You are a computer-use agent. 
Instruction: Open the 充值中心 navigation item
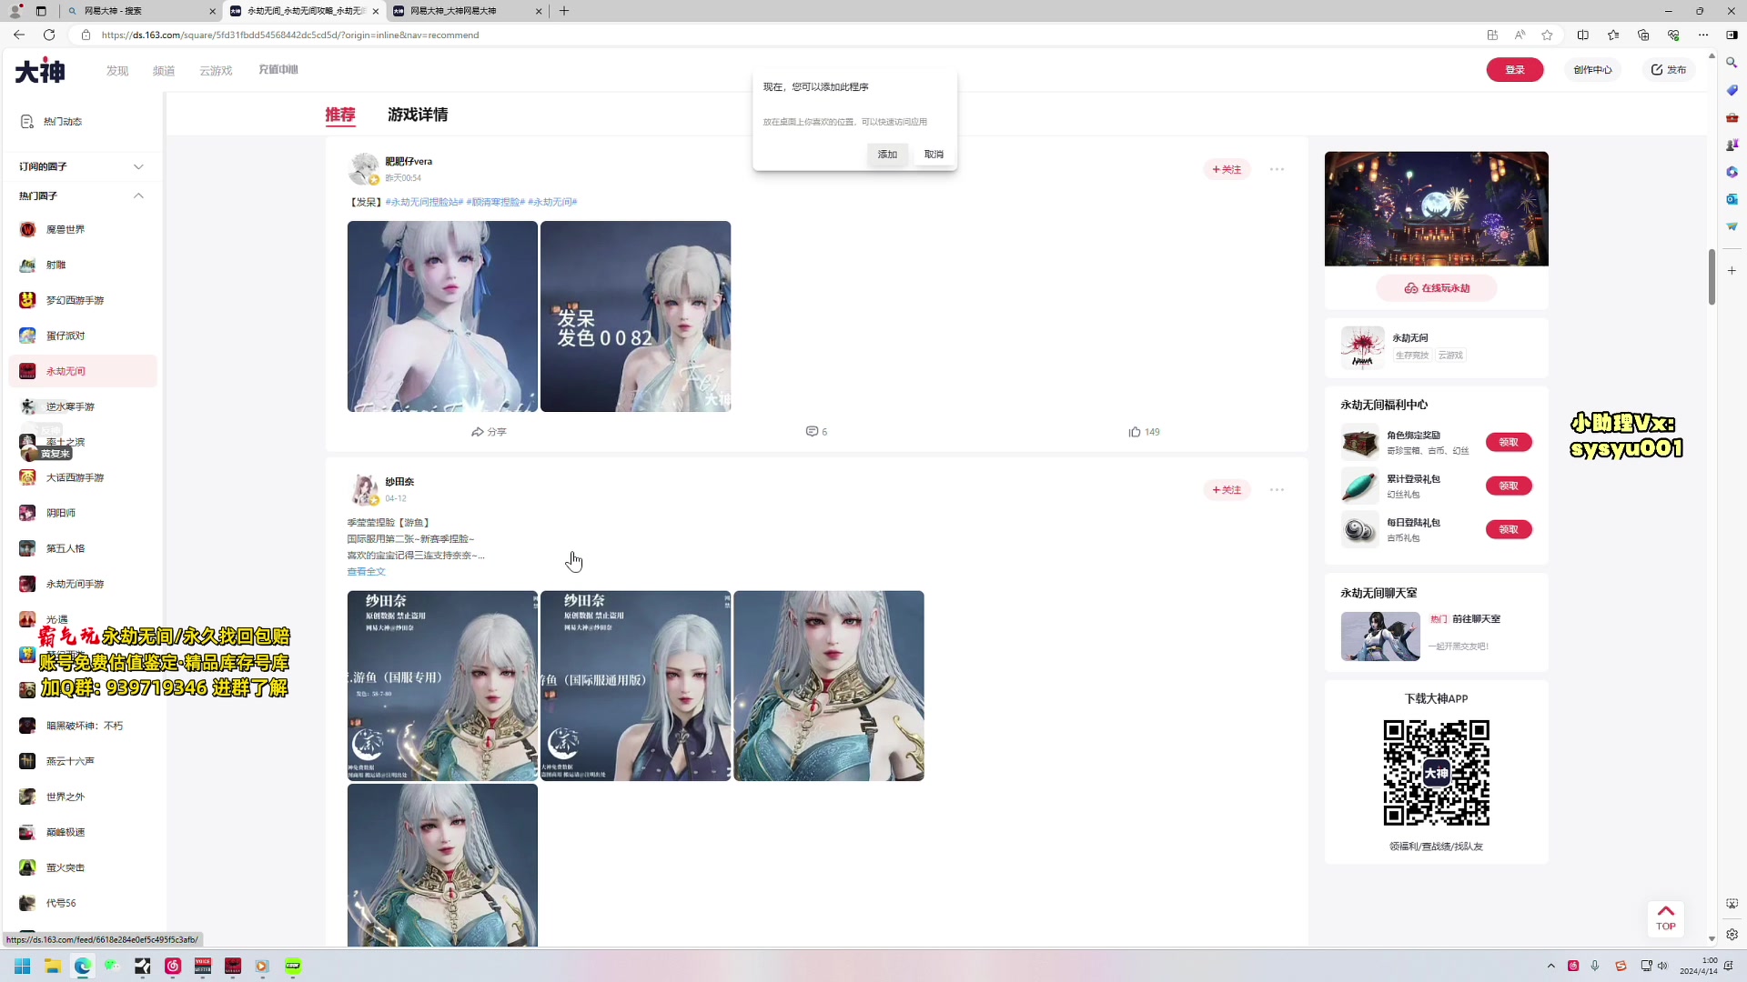(x=278, y=69)
